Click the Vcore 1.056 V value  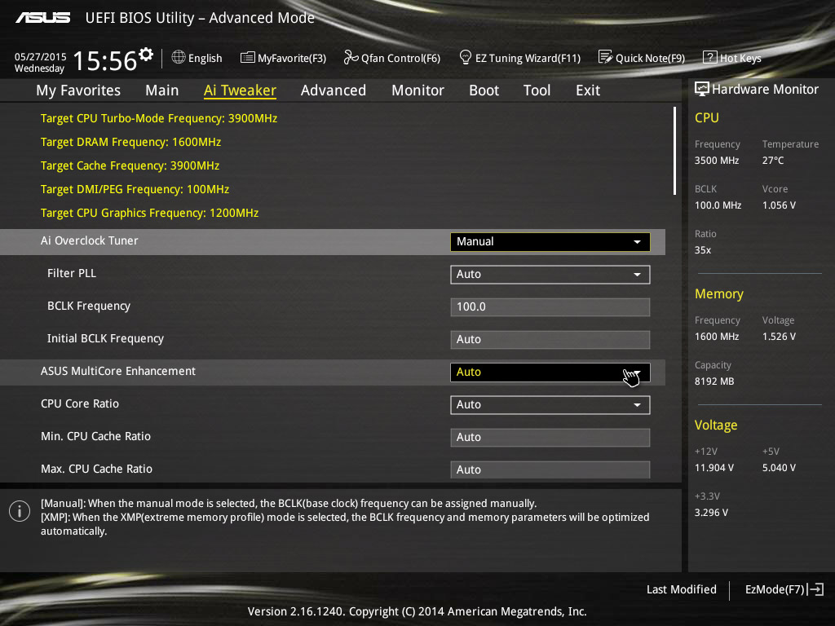(779, 205)
